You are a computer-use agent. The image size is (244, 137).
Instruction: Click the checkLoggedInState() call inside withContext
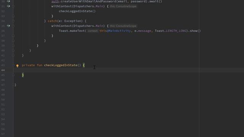tap(77, 11)
